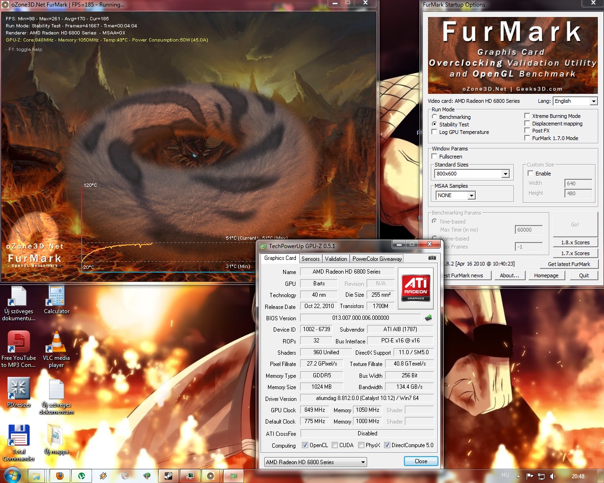Click the volume speaker tray icon

[x=553, y=476]
